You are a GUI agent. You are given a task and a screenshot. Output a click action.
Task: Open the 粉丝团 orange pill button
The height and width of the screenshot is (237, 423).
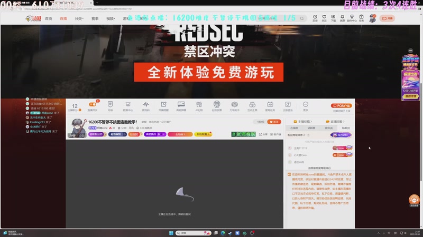coord(135,134)
